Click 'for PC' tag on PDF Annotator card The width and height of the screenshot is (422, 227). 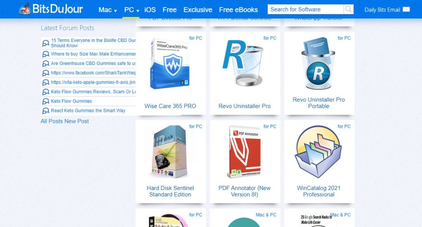270,127
